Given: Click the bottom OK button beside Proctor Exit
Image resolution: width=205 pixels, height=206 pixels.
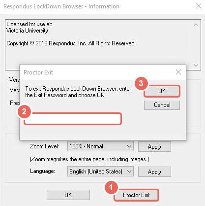Looking at the screenshot, I should pyautogui.click(x=68, y=195).
